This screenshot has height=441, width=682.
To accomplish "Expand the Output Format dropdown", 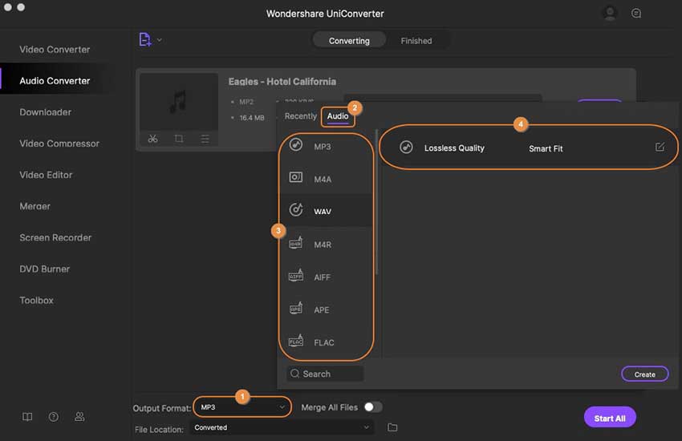I will coord(242,407).
